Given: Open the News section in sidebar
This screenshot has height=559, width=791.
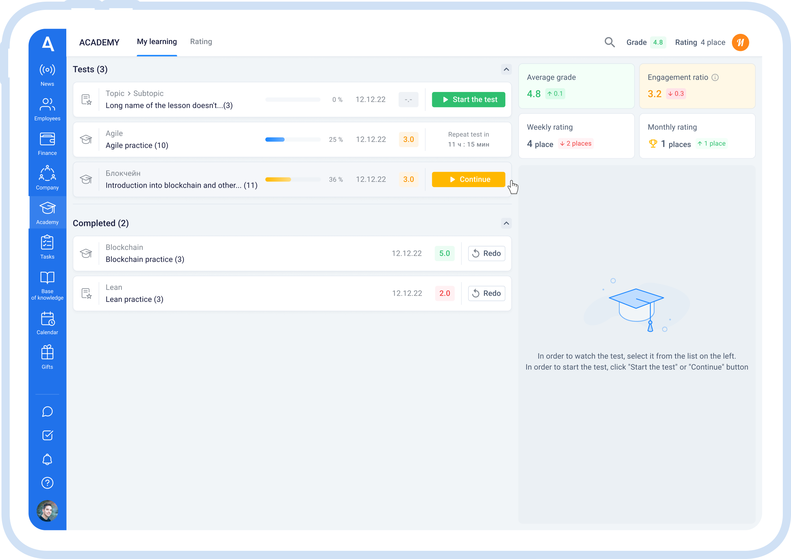Looking at the screenshot, I should (47, 75).
